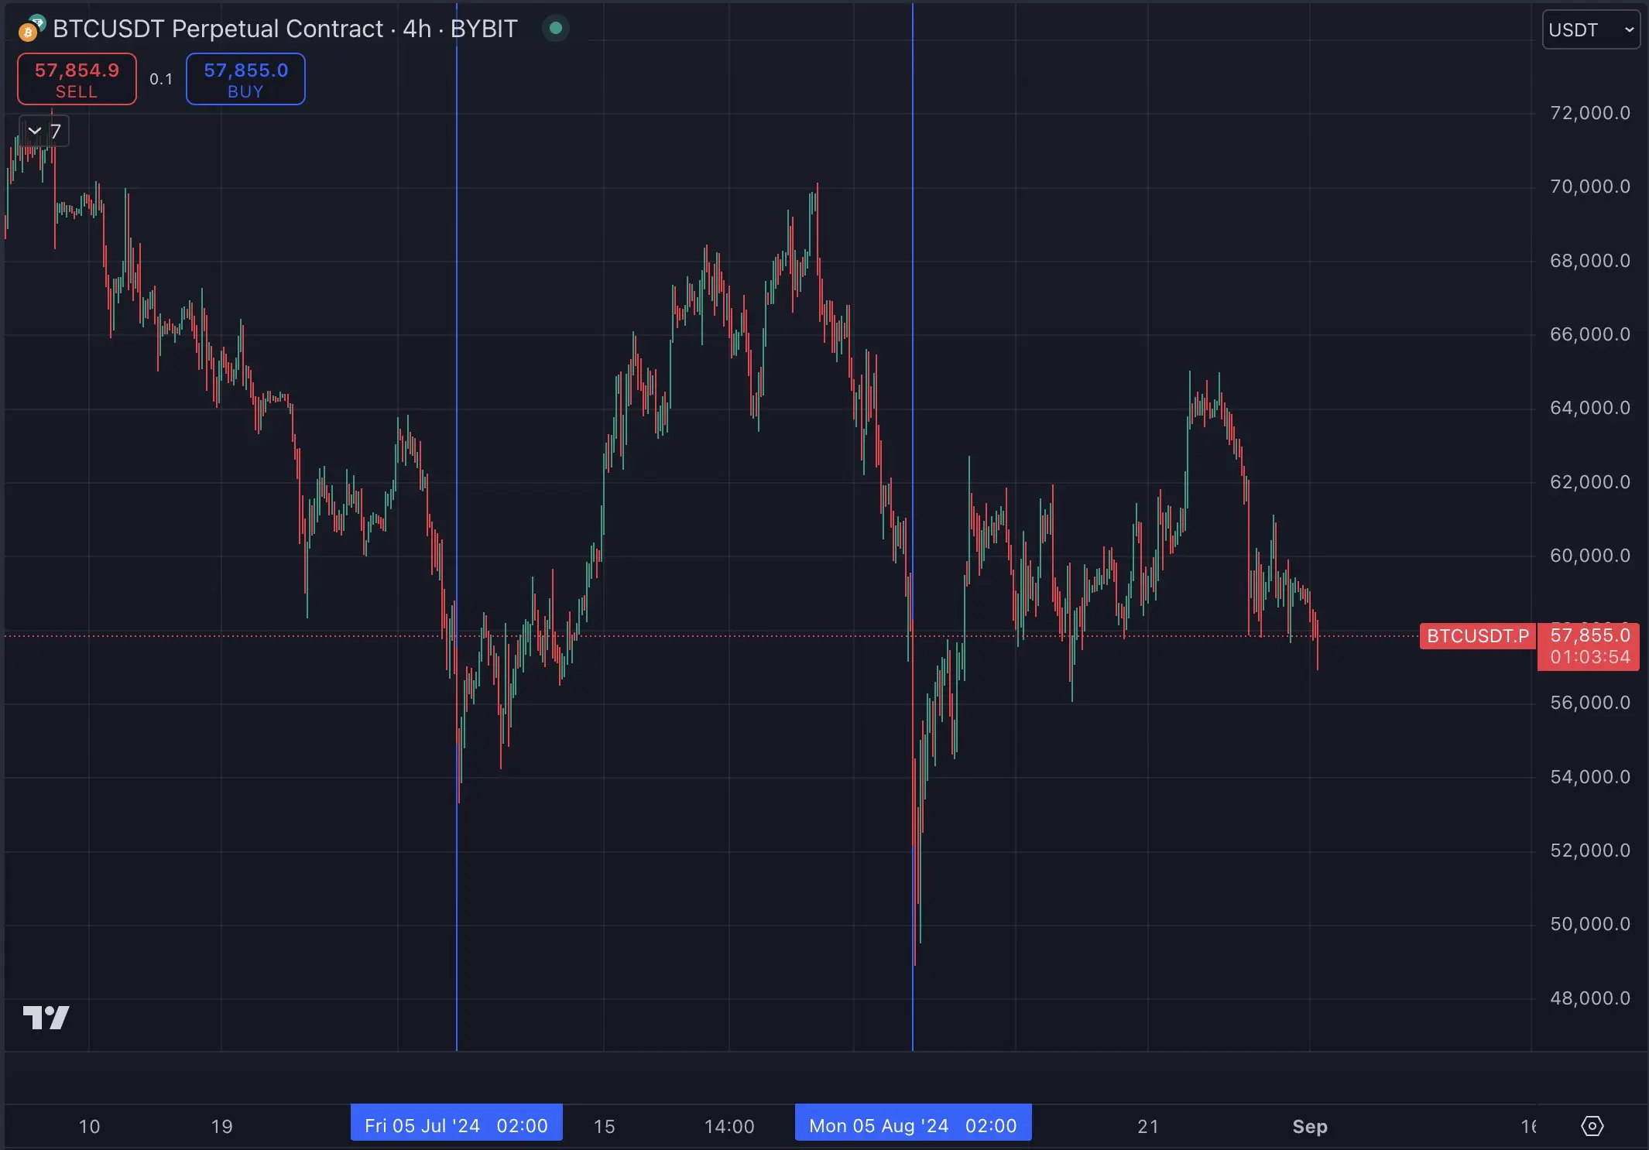Click the 0.1 spread value

(161, 79)
